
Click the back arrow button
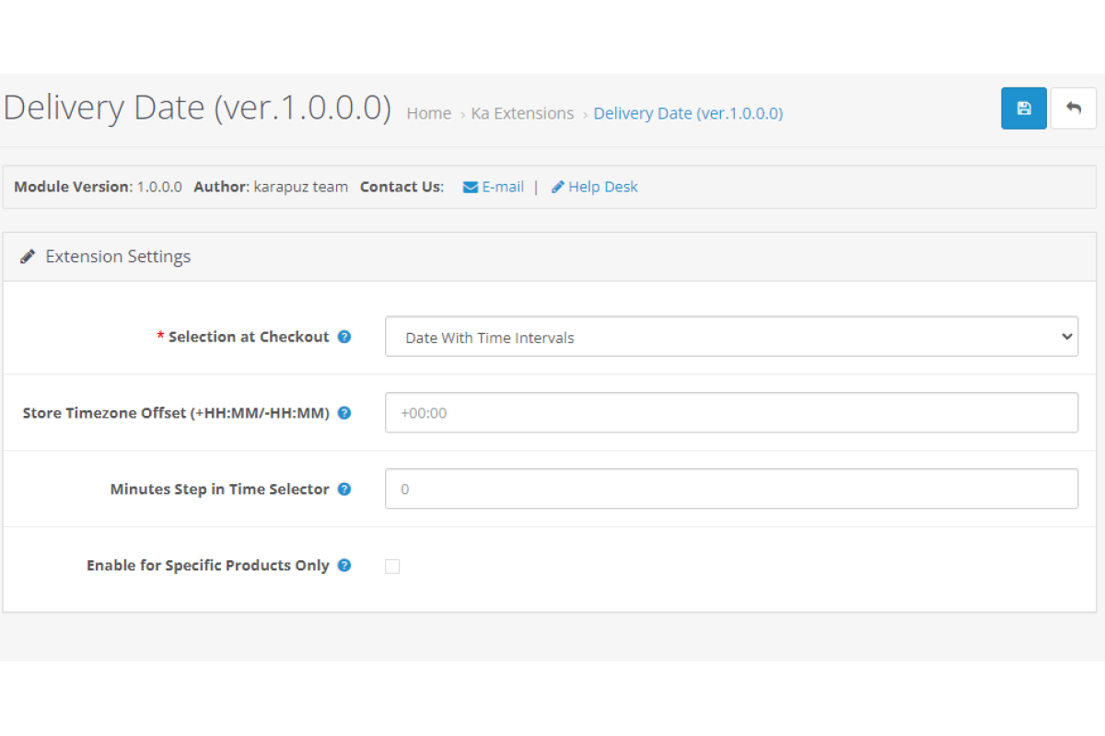click(1073, 109)
